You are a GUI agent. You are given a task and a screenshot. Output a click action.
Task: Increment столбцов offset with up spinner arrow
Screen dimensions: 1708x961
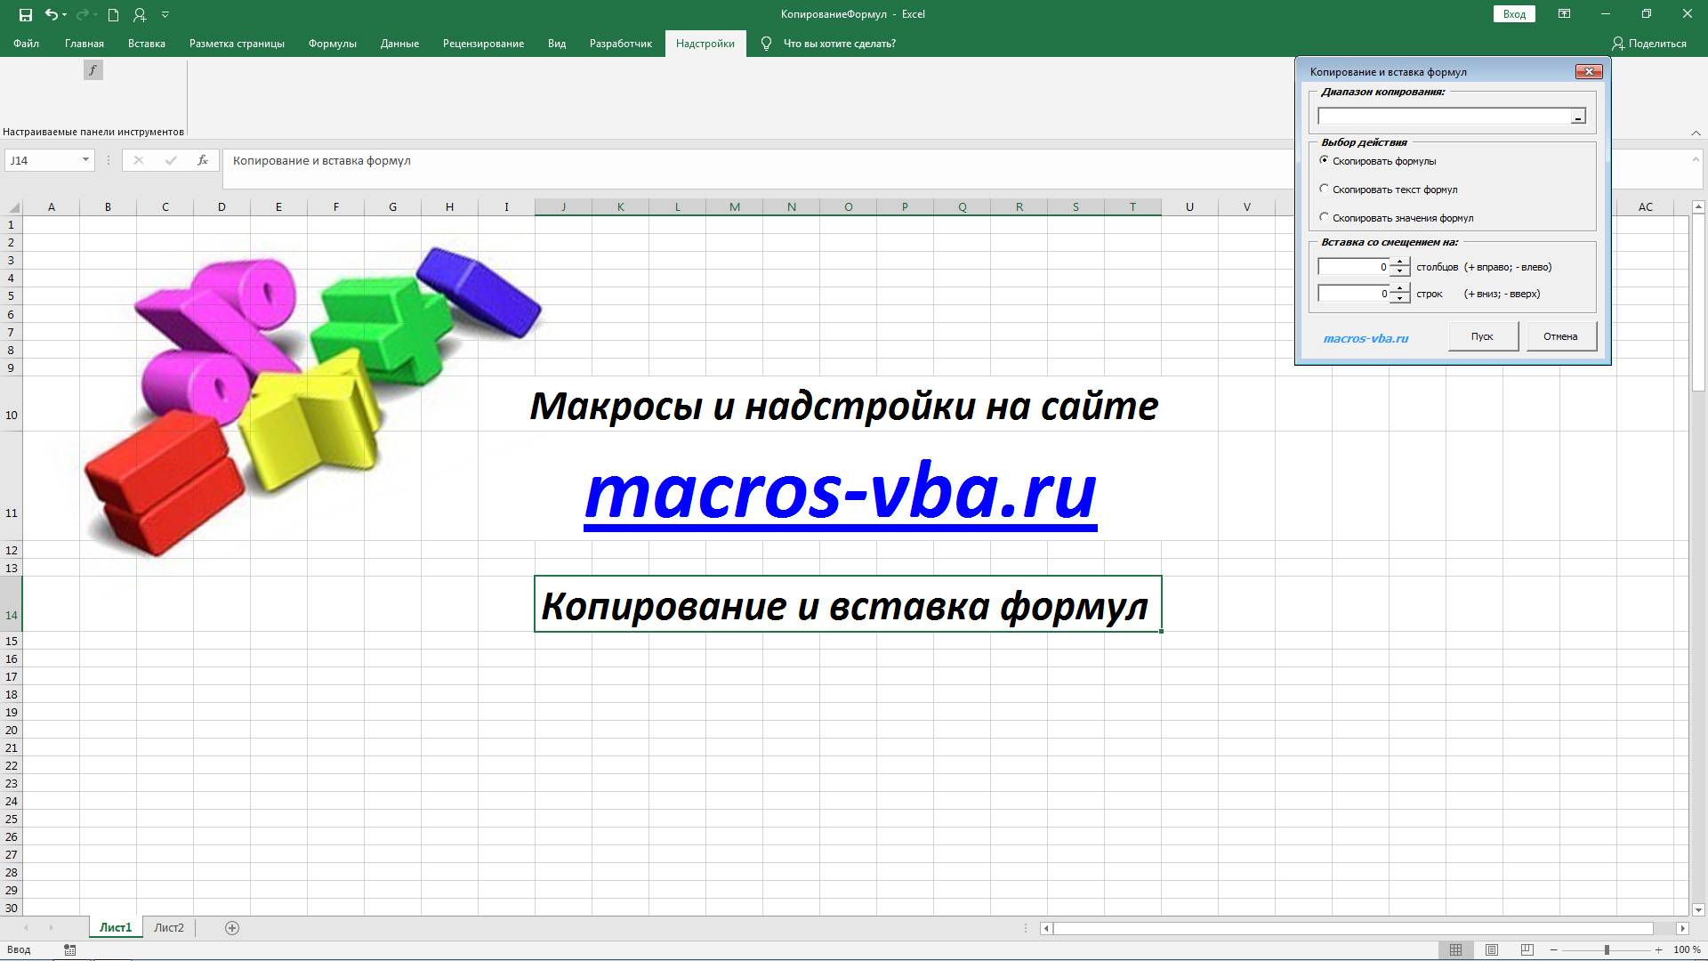pyautogui.click(x=1399, y=261)
